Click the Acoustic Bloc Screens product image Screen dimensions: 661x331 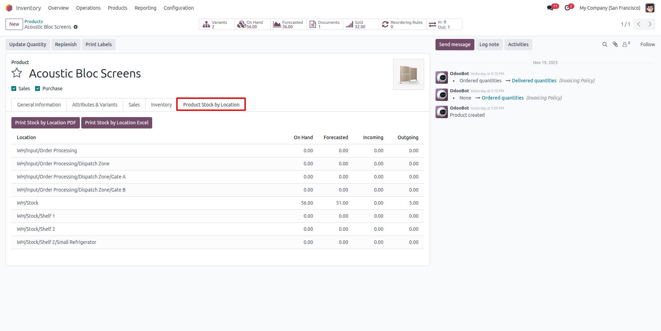tap(409, 74)
